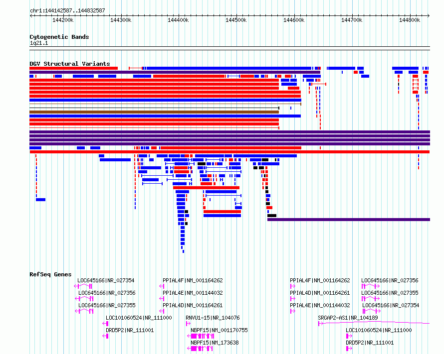Click the SRGAP2-AS1|NR_104189 gene label
444x354 pixels.
tap(348, 318)
